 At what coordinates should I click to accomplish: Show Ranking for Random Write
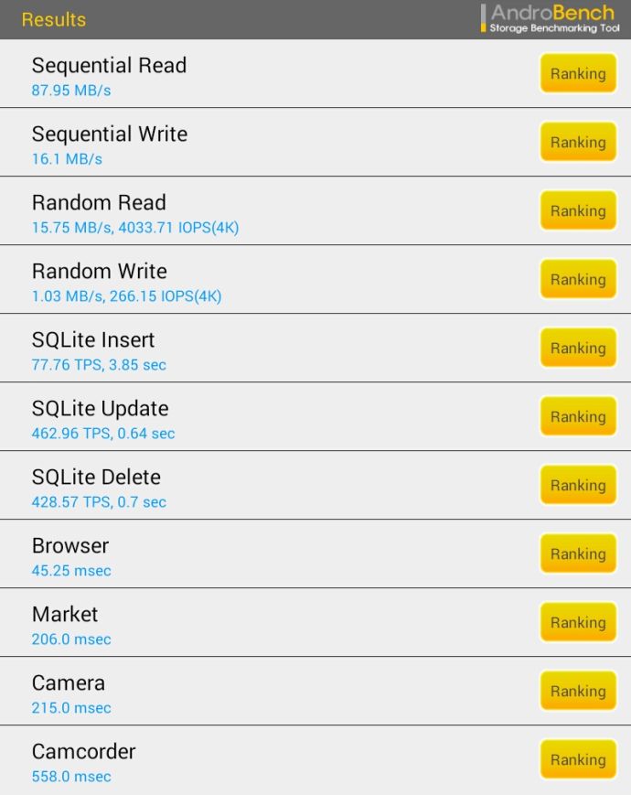click(x=577, y=280)
